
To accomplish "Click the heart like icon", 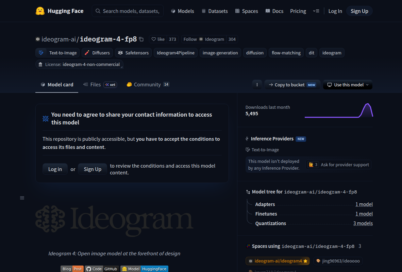I will click(154, 39).
